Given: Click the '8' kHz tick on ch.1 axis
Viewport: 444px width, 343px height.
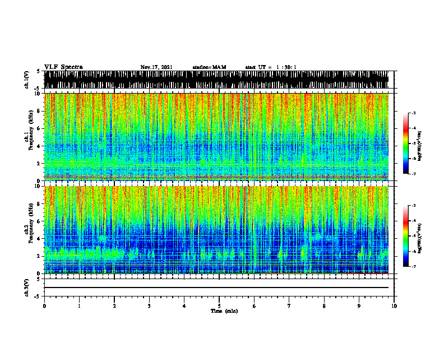Looking at the screenshot, I should coord(39,111).
